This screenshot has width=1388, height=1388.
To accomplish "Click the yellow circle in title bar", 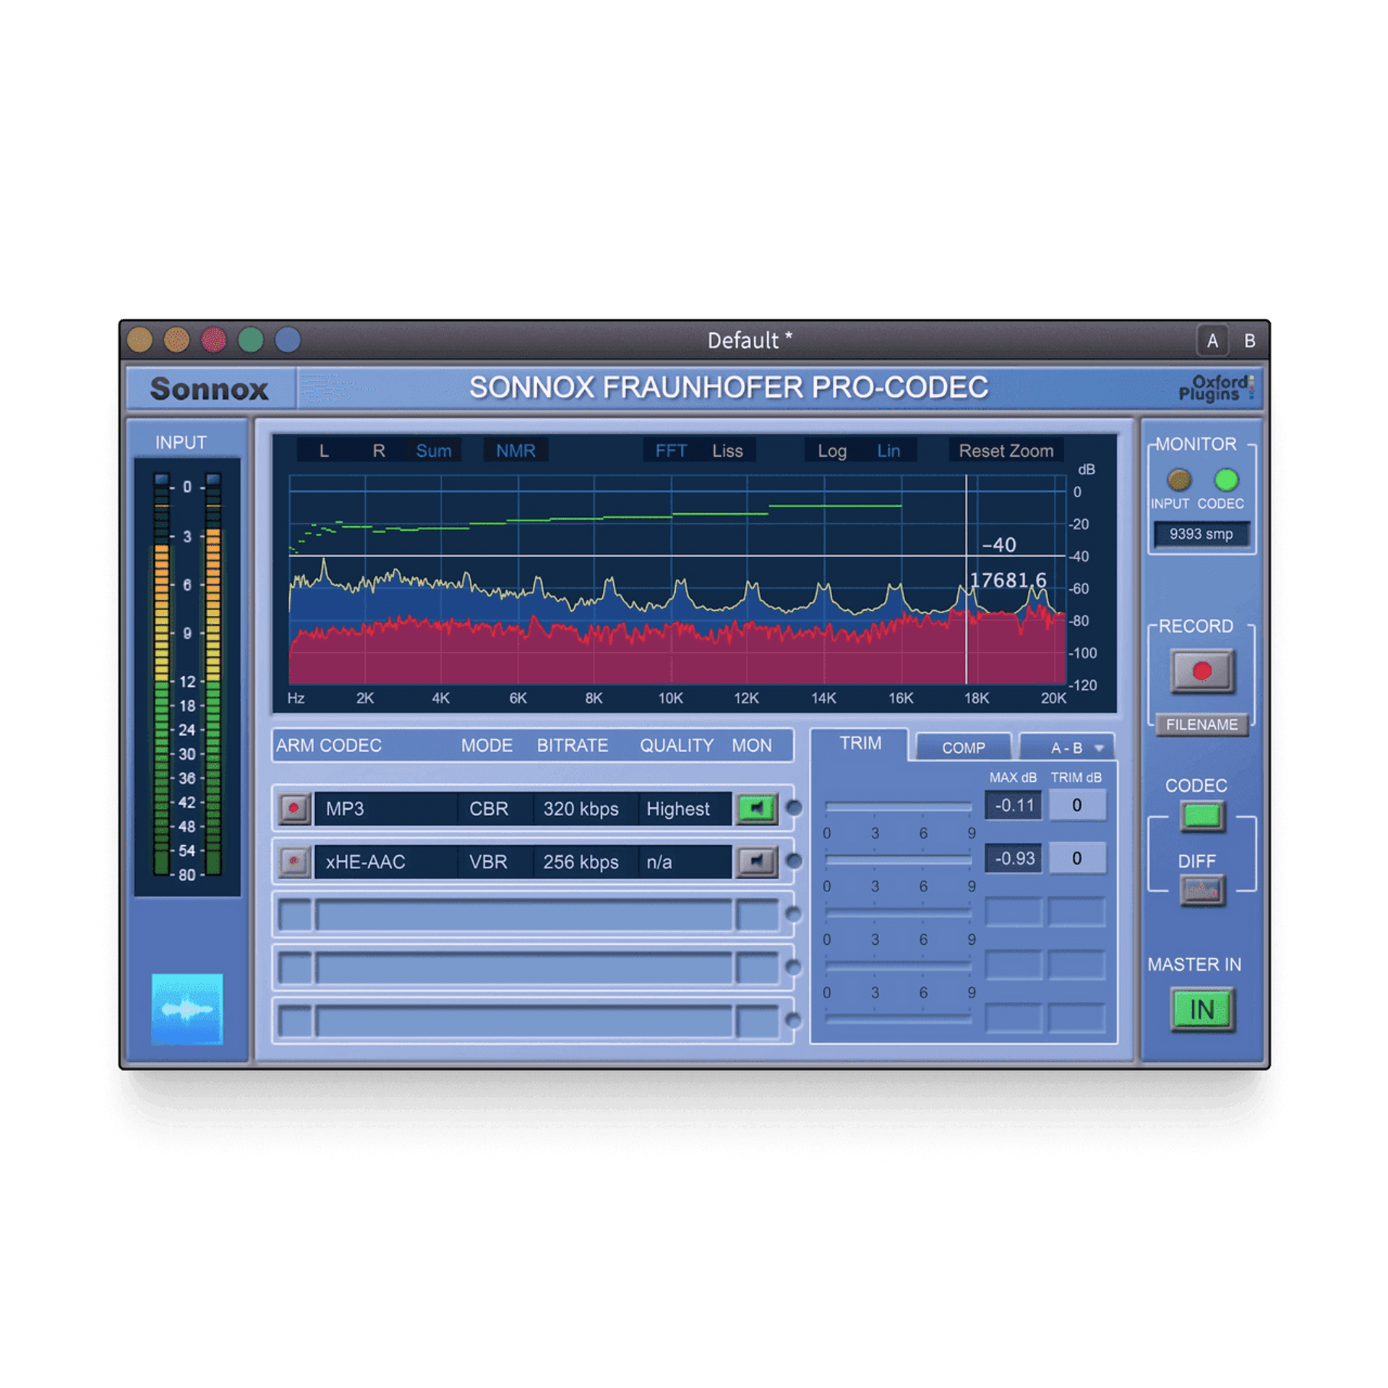I will (140, 340).
